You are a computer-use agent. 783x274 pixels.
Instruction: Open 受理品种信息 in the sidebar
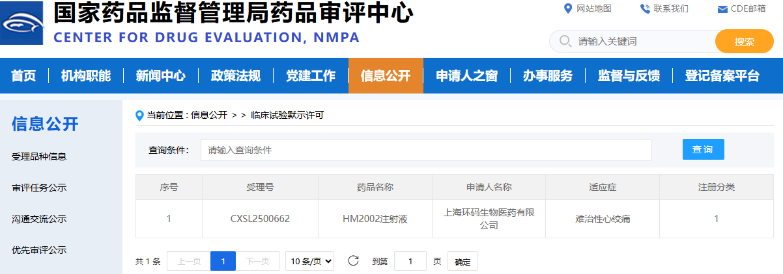39,156
